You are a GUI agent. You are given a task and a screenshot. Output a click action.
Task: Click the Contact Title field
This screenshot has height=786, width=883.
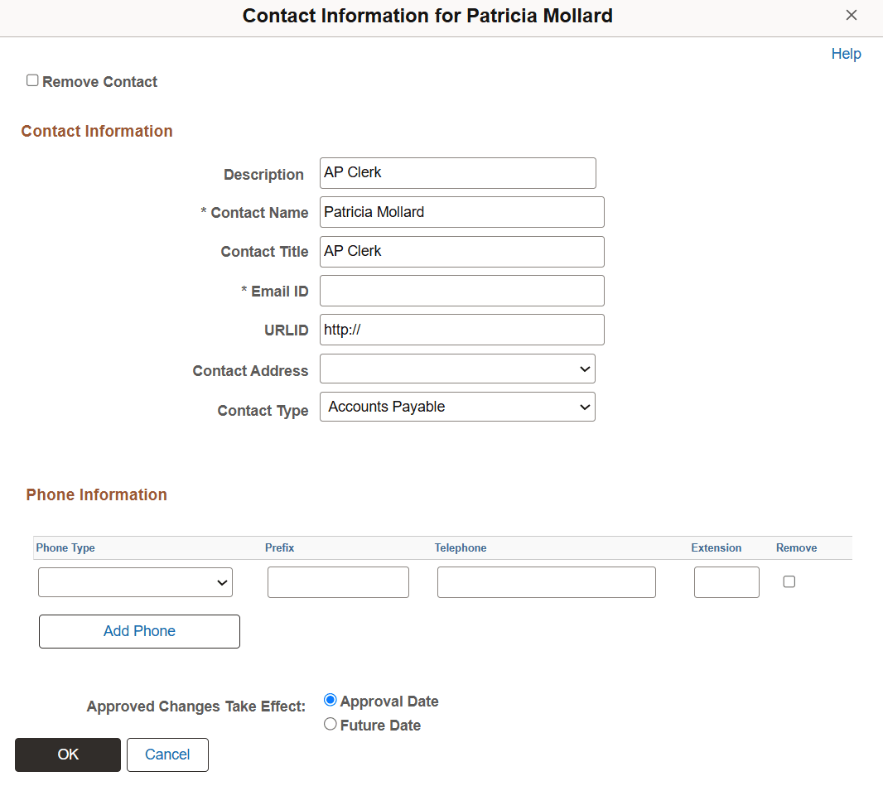461,251
